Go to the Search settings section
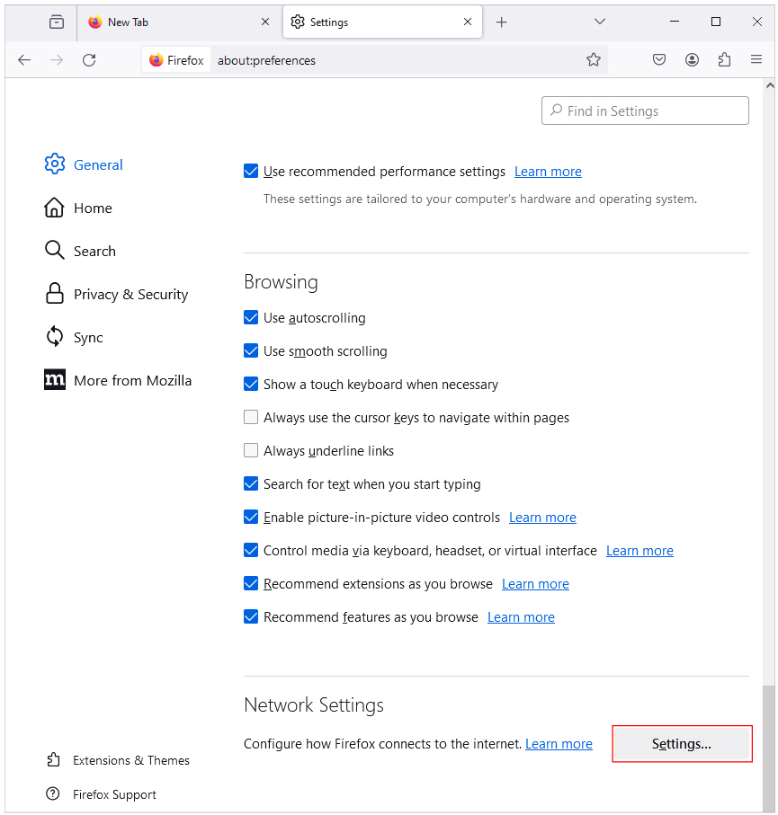Image resolution: width=778 pixels, height=815 pixels. click(94, 251)
